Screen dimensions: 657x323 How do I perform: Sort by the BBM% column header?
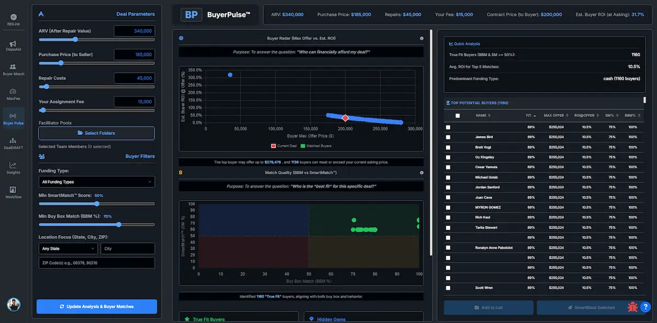coord(632,115)
